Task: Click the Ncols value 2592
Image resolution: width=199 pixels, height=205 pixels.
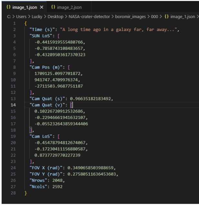Action: tap(58, 187)
